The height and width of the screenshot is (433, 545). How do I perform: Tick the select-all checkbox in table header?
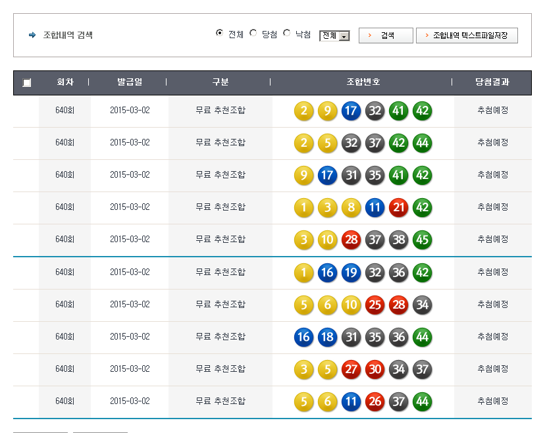pyautogui.click(x=26, y=83)
